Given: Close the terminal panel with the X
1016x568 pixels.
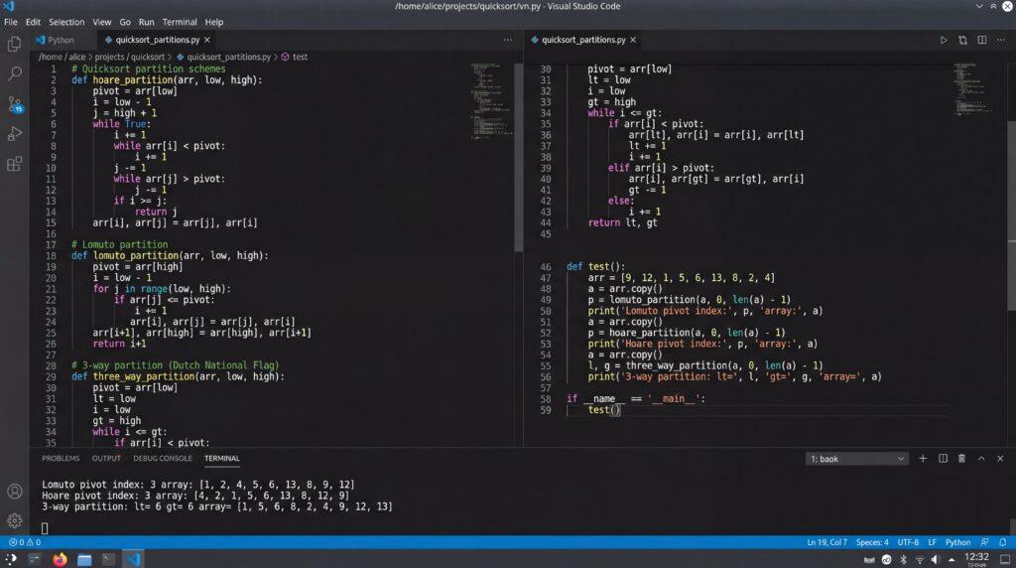Looking at the screenshot, I should click(1000, 459).
